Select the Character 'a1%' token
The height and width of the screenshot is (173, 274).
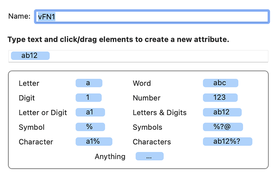pos(94,142)
